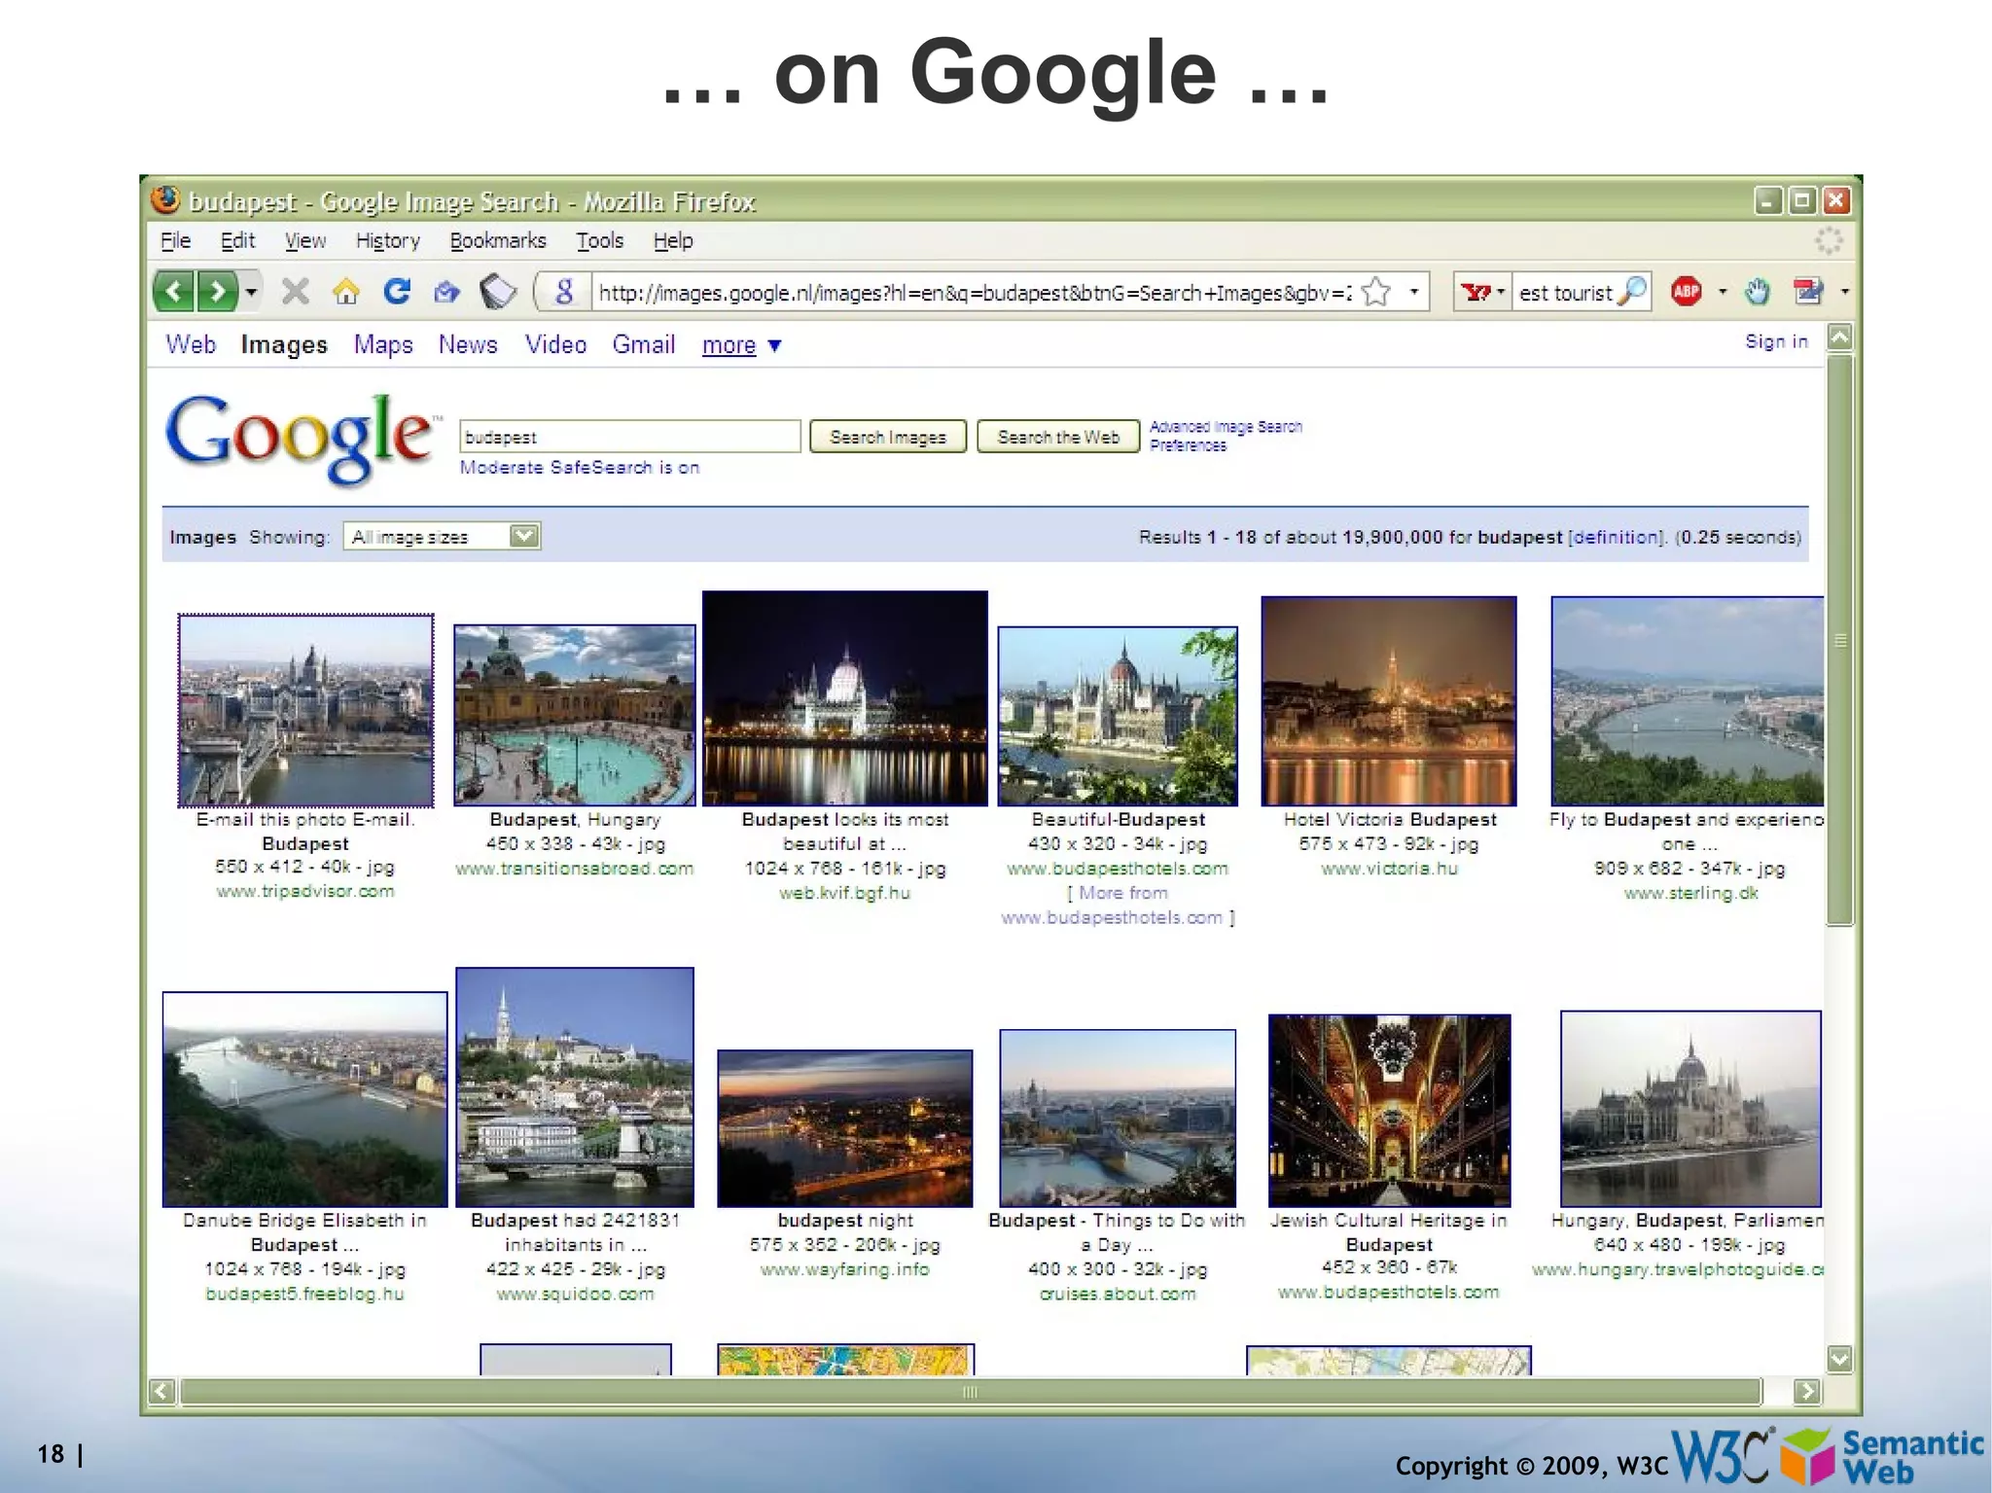The image size is (1992, 1493).
Task: Open the Beautiful-Budapest thumbnail
Action: (1118, 717)
